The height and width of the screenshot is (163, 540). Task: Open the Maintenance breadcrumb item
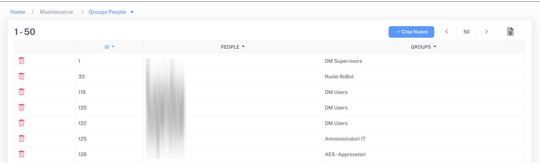pos(56,12)
